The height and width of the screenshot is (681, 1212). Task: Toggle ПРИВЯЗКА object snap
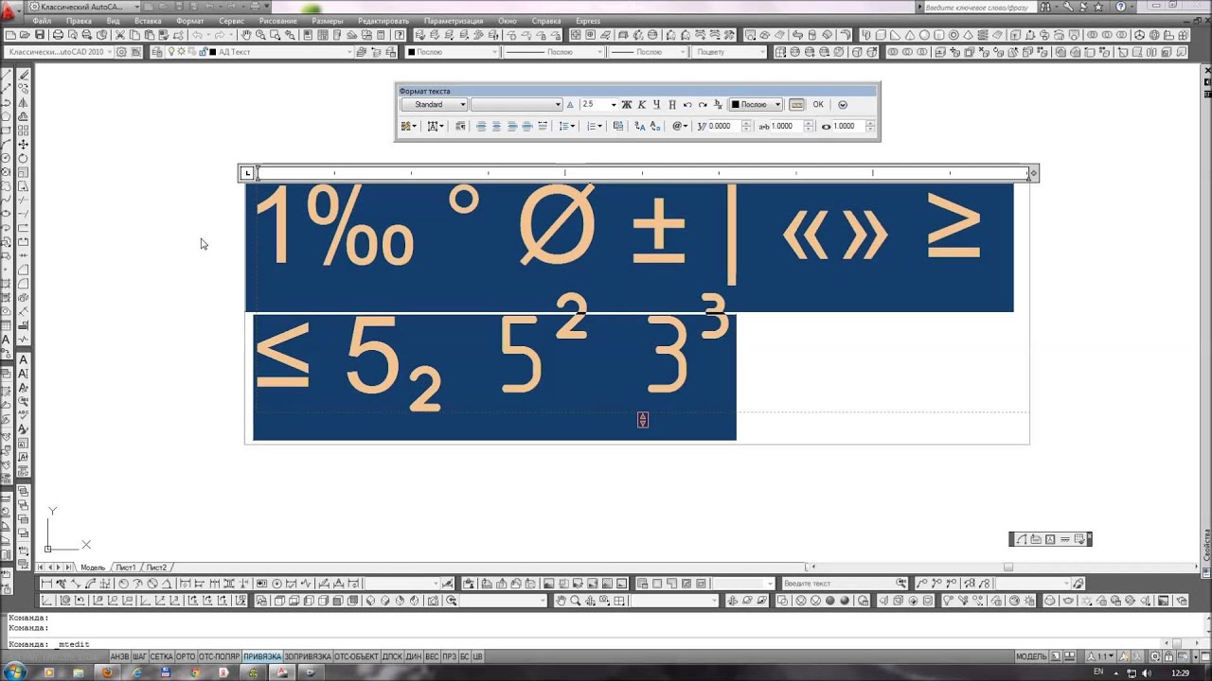coord(262,656)
